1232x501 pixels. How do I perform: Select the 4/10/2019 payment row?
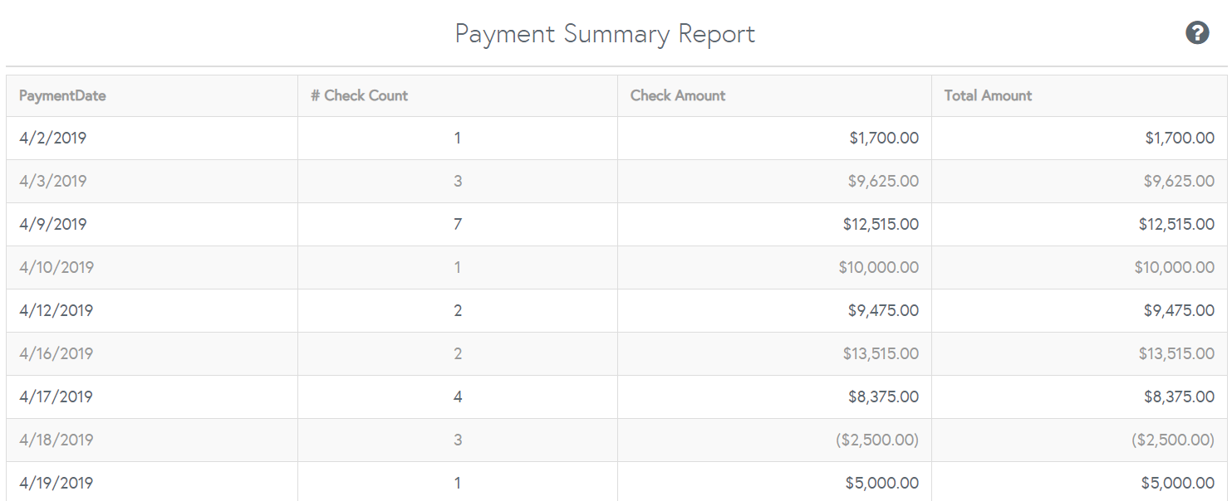point(56,267)
